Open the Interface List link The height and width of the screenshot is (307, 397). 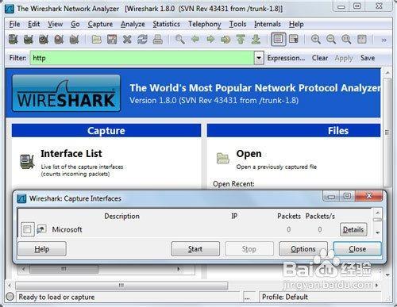point(71,153)
